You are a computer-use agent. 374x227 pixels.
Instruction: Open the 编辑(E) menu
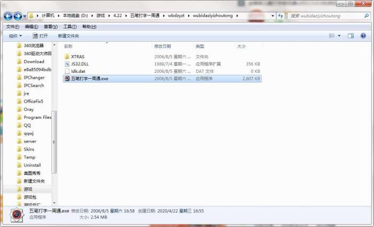point(32,27)
